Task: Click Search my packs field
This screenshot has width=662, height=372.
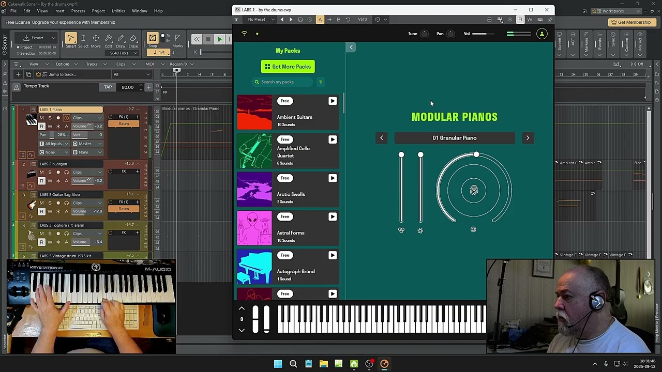Action: [282, 82]
